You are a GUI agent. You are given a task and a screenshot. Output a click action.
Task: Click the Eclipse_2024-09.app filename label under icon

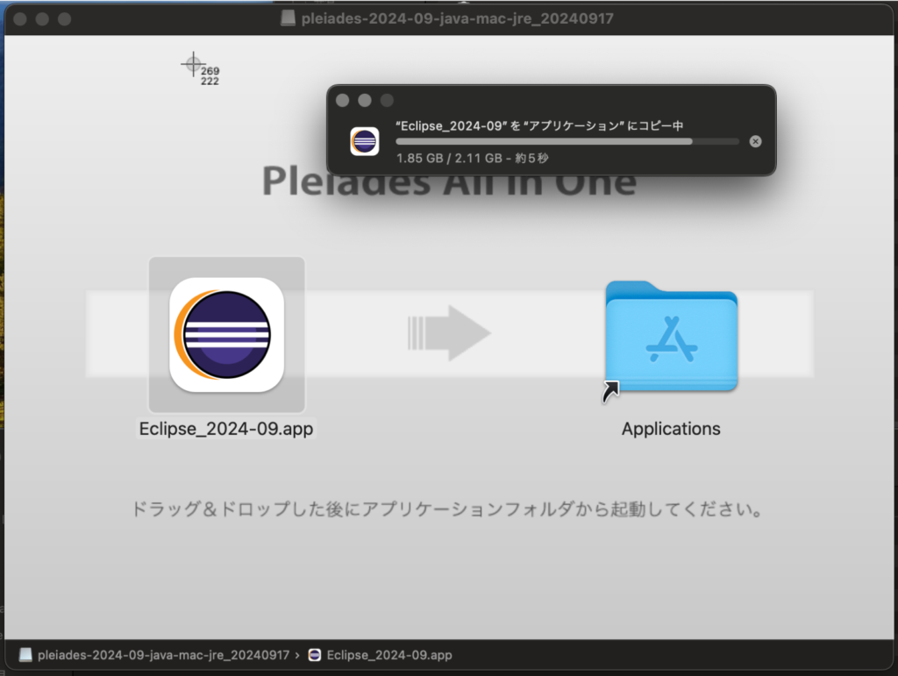pos(226,430)
